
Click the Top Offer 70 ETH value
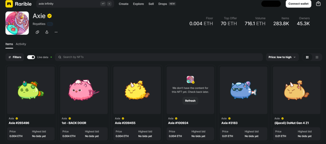(229, 23)
